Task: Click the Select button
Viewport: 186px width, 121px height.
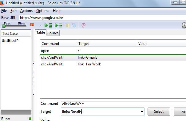Action: (x=159, y=112)
